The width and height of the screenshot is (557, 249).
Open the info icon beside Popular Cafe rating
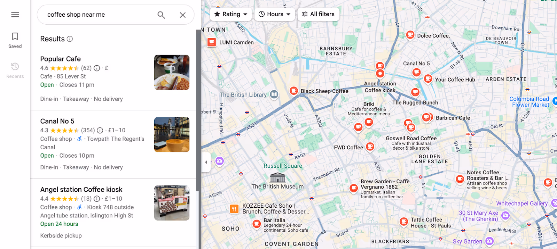[x=97, y=68]
